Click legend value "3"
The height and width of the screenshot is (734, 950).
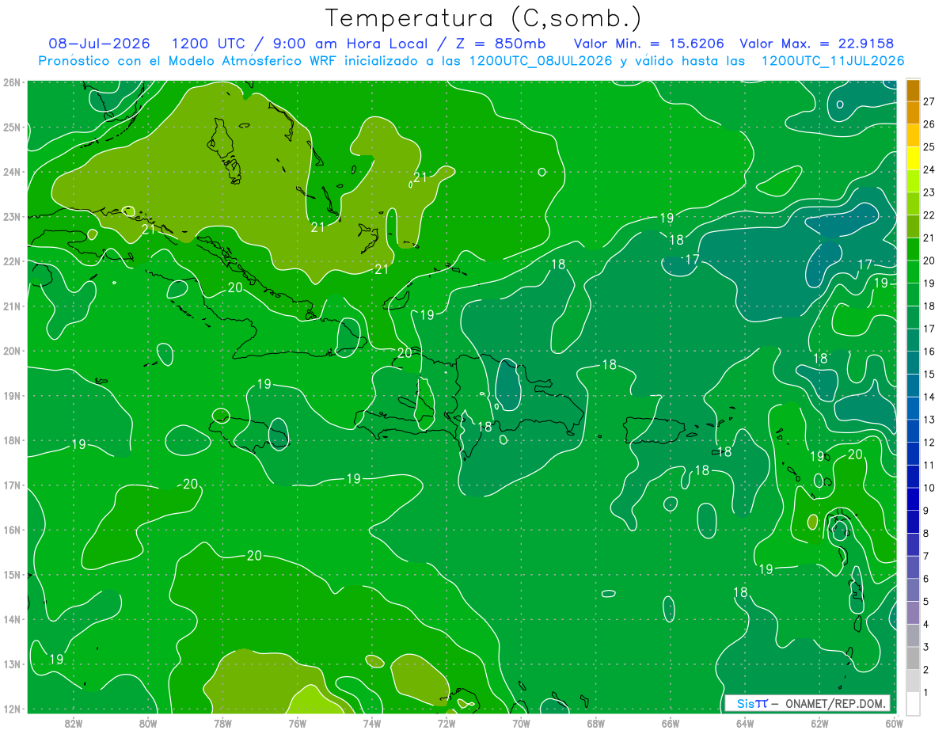point(926,647)
